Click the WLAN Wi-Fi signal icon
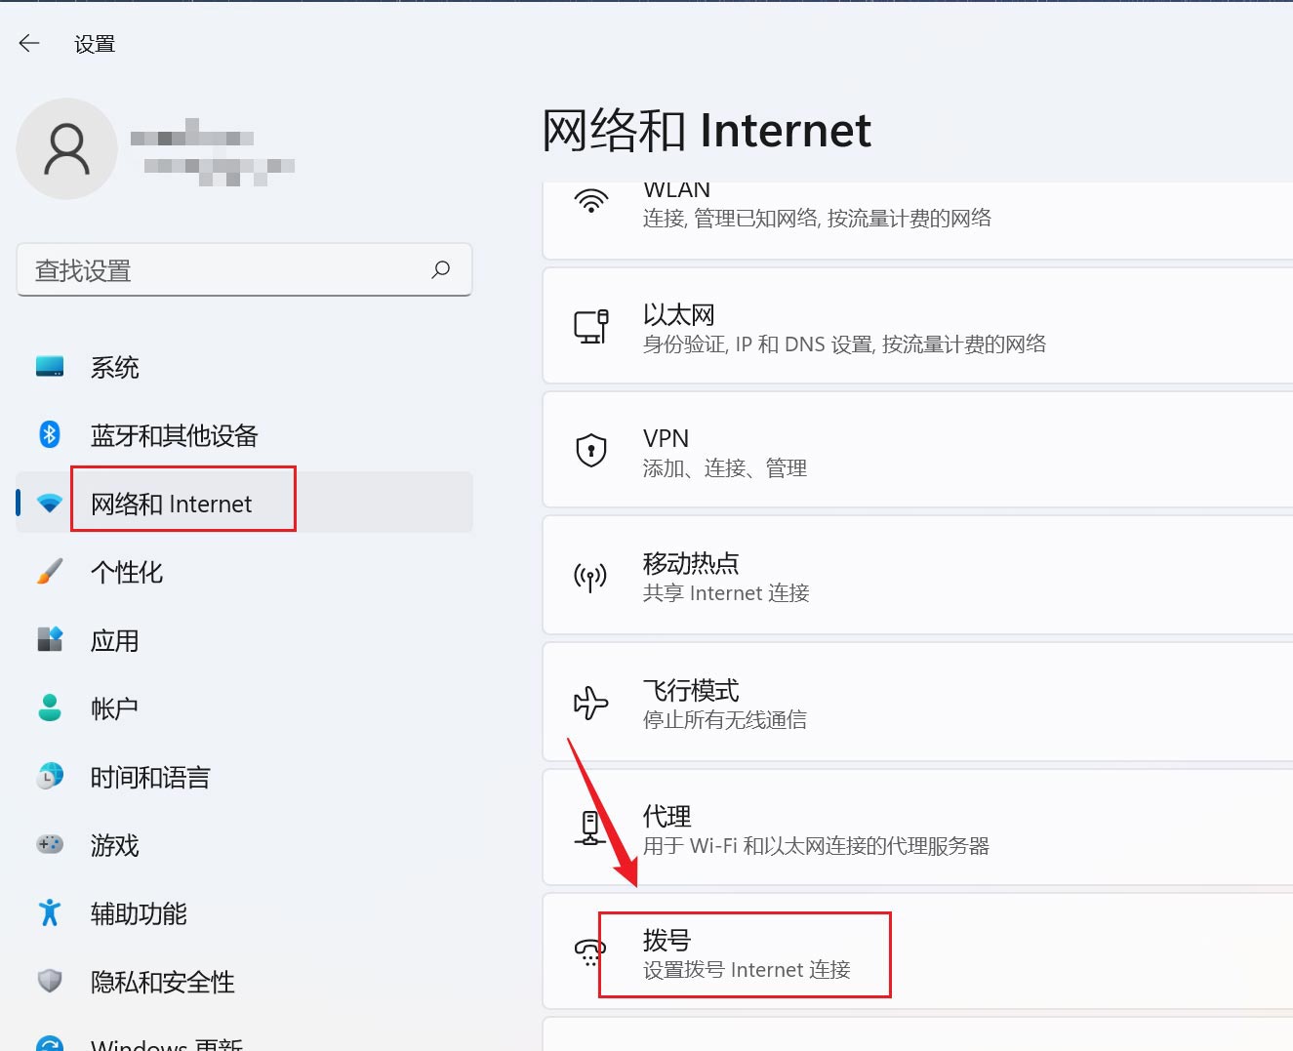1293x1051 pixels. pos(590,202)
